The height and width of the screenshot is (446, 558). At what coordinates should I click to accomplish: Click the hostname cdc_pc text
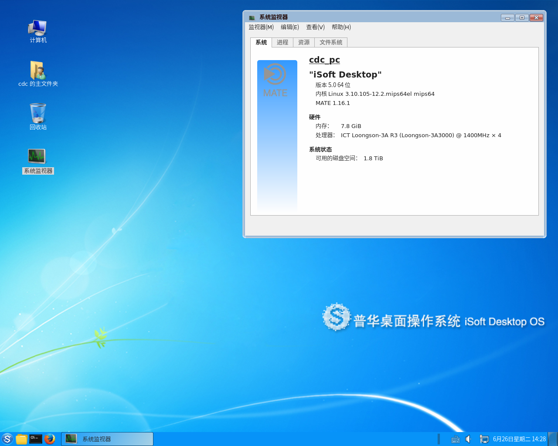tap(324, 60)
